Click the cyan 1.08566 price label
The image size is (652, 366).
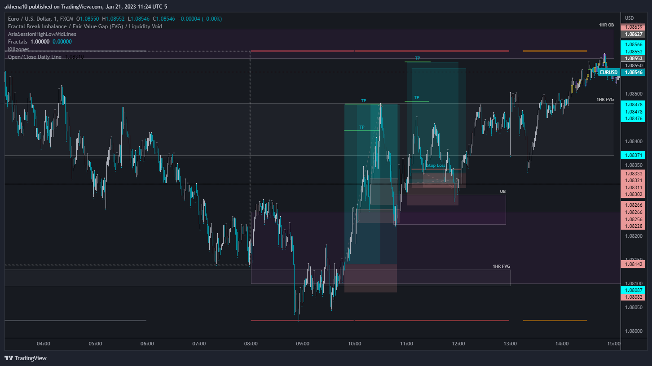click(x=633, y=44)
